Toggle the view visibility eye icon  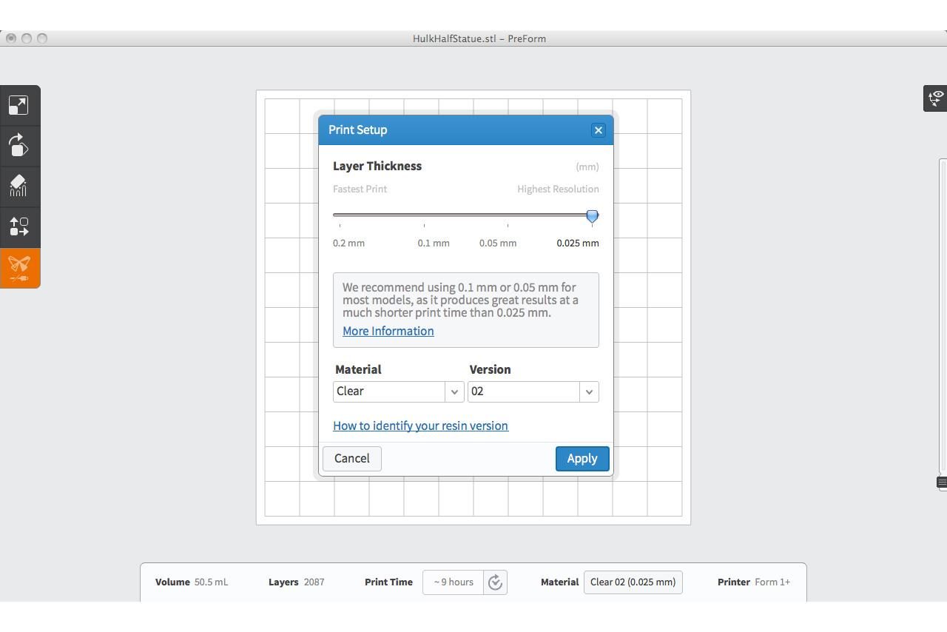point(936,98)
